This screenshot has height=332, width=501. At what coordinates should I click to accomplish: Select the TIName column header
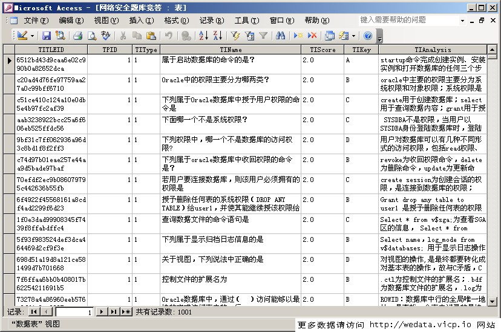(231, 50)
